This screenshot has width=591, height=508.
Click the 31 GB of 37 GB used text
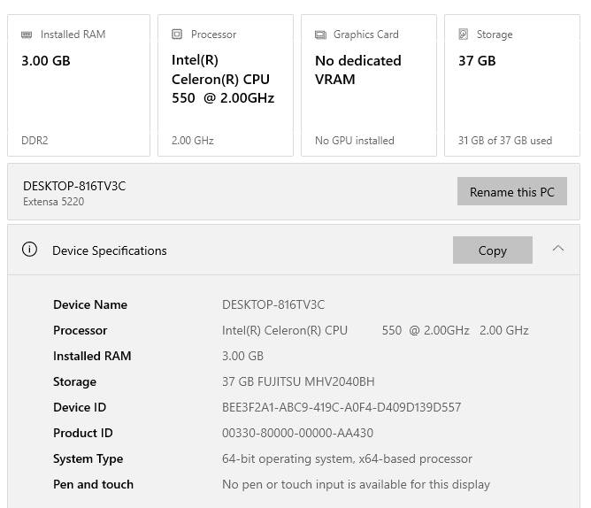(x=504, y=141)
